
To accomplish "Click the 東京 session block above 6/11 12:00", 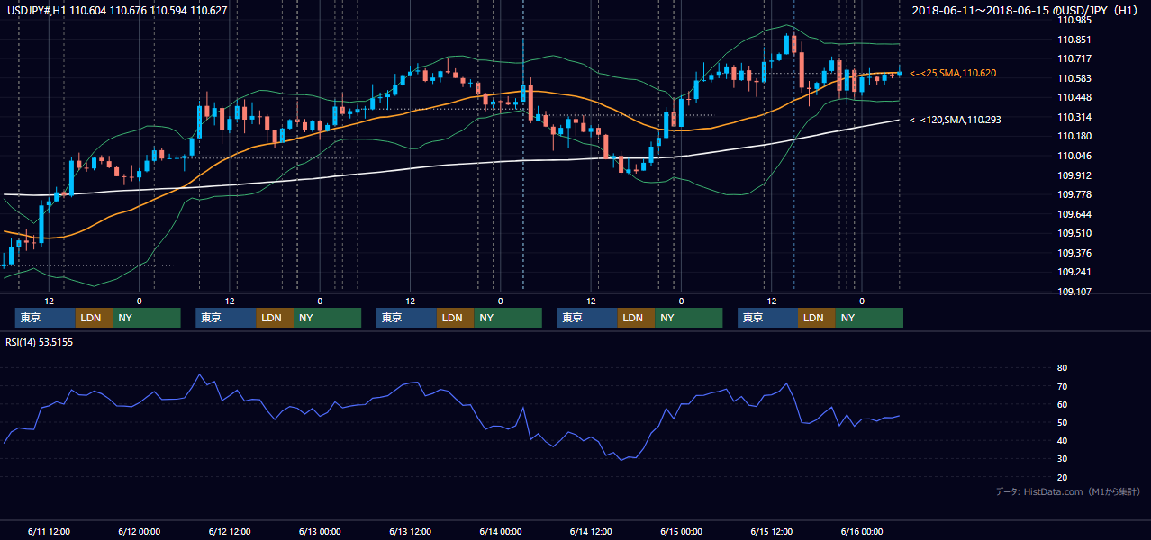I will (x=45, y=318).
